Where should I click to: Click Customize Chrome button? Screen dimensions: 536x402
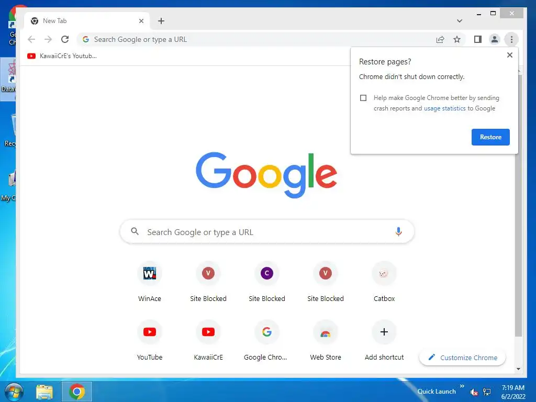click(x=463, y=358)
